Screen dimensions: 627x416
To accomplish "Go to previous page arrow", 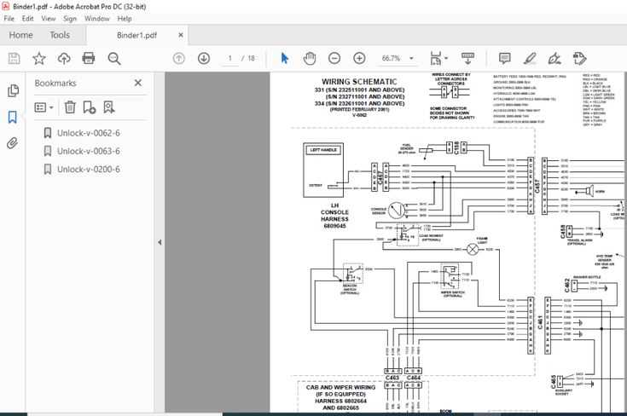I will click(x=179, y=58).
